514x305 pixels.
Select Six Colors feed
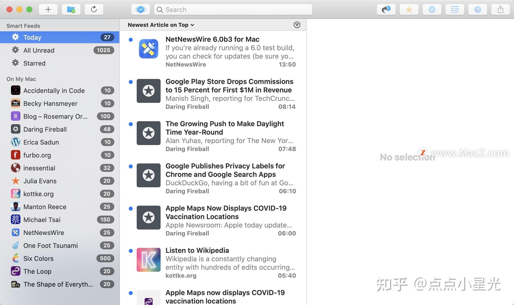(60, 258)
